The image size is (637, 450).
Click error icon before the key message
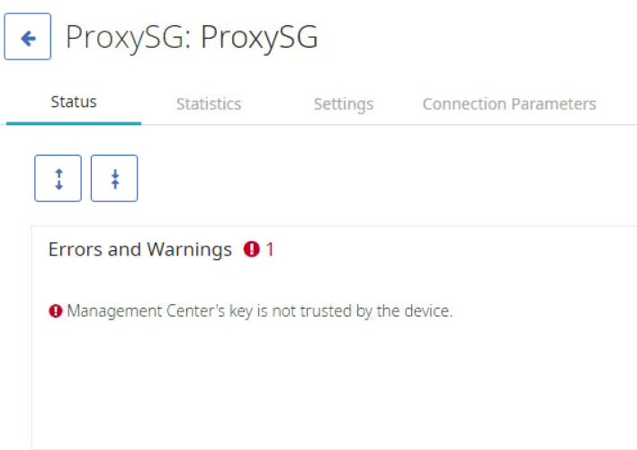coord(56,311)
